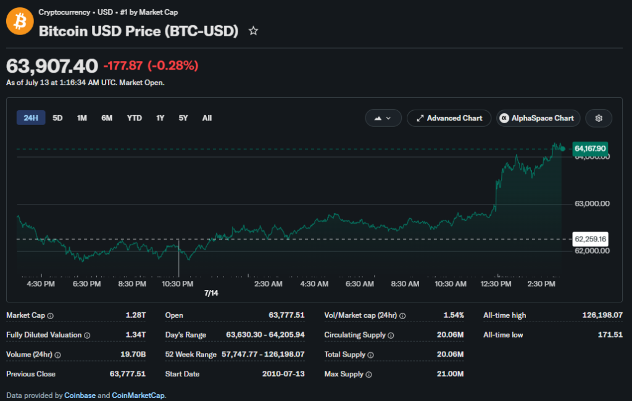Switch to the 5D range
632x401 pixels.
[57, 118]
